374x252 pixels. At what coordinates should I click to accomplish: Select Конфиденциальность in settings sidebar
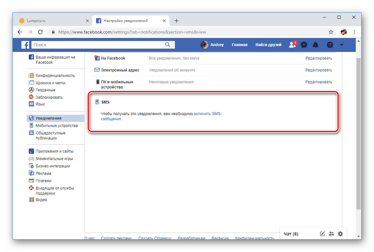coord(55,75)
